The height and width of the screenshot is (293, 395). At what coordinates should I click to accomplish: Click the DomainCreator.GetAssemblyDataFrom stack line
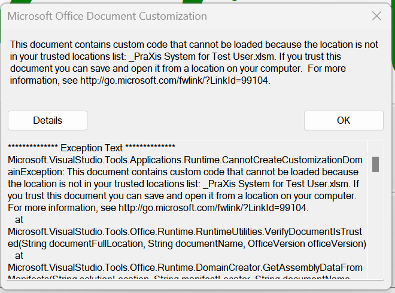point(185,267)
